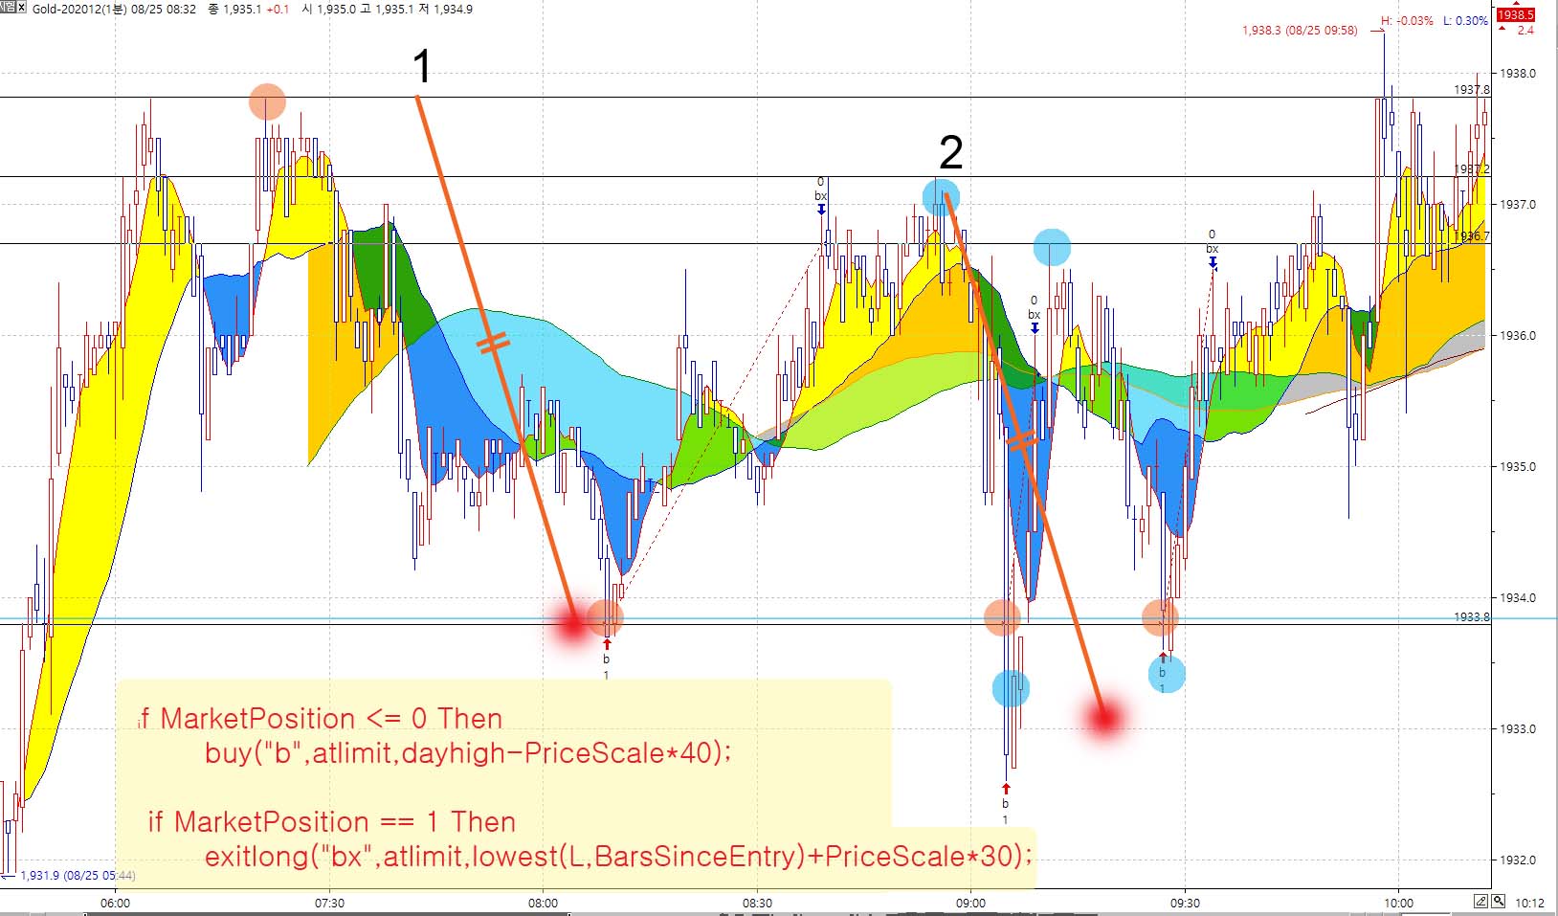The width and height of the screenshot is (1558, 916).
Task: Click the magnifier zoom icon
Action: pyautogui.click(x=1498, y=902)
